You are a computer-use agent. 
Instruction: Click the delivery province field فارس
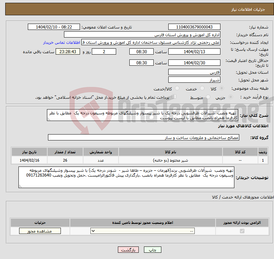pyautogui.click(x=194, y=72)
